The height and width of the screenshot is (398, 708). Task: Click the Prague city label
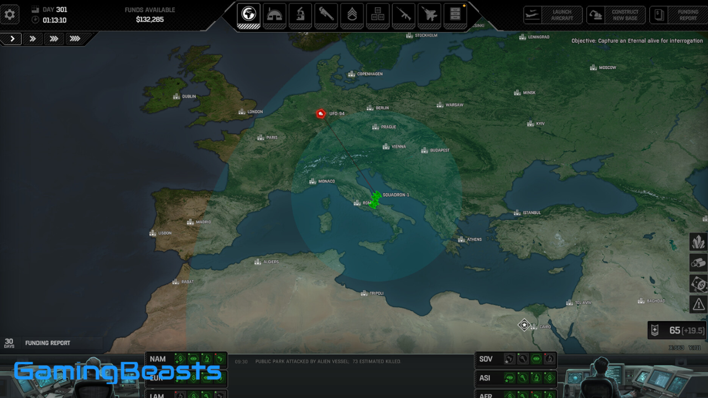click(x=388, y=127)
